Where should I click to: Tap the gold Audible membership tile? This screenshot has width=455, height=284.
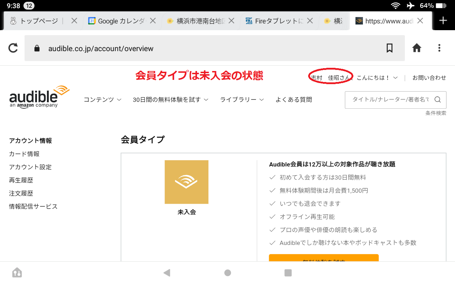click(187, 182)
